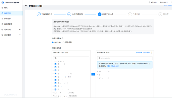172x98 pixels.
Task: Click the language globe icon 简体中文
Action: [161, 2]
